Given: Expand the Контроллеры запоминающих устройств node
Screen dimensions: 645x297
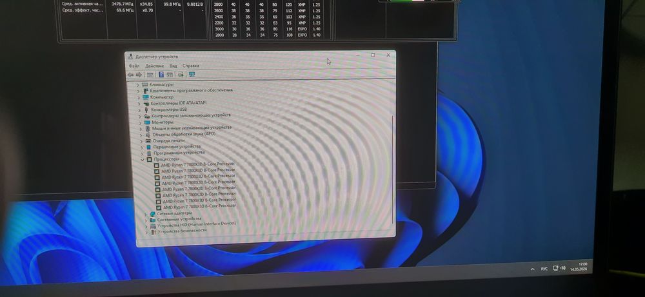Looking at the screenshot, I should coord(140,116).
